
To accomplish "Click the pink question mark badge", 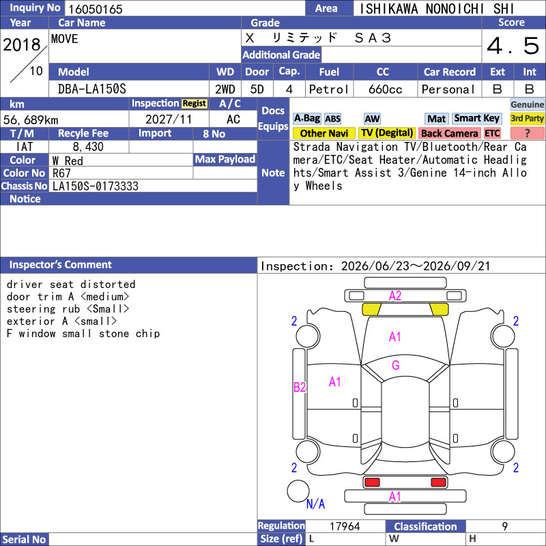I will click(527, 133).
